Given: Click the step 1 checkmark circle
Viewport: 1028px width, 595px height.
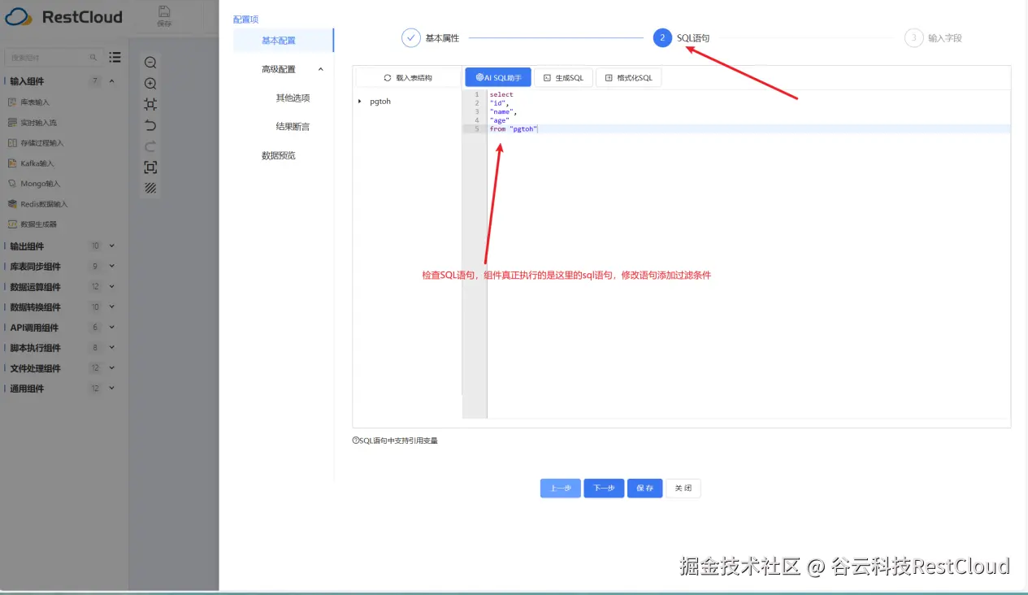Looking at the screenshot, I should tap(411, 38).
